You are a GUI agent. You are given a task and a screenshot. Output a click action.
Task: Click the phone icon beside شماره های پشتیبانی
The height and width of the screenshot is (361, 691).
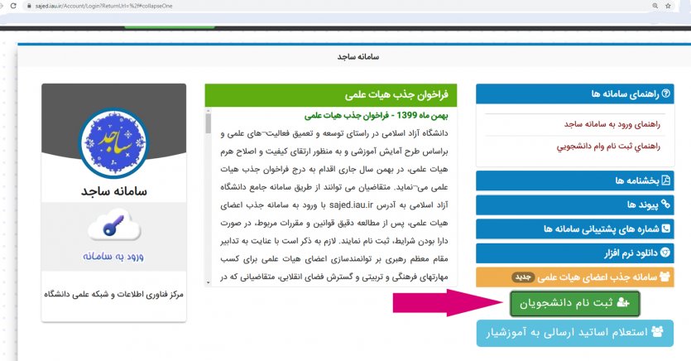coord(665,228)
